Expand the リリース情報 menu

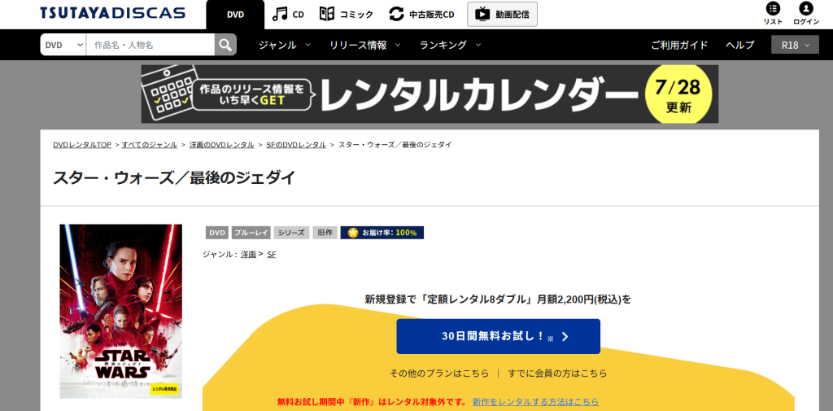[x=365, y=45]
